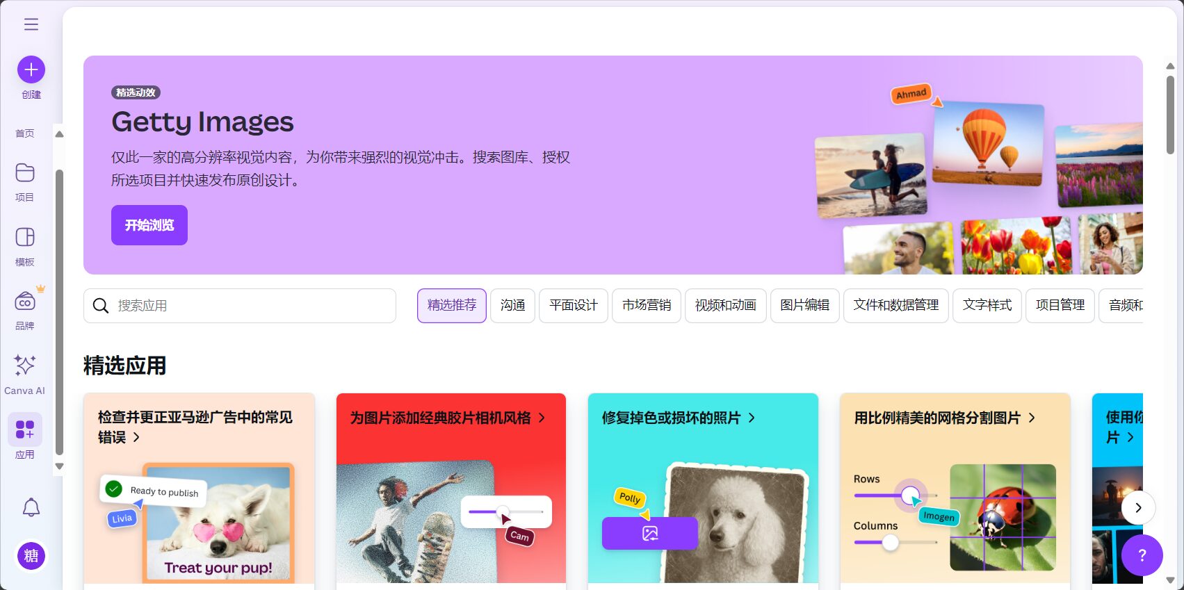Image resolution: width=1184 pixels, height=590 pixels.
Task: Select the 文件和数据管理 category tab
Action: 896,306
